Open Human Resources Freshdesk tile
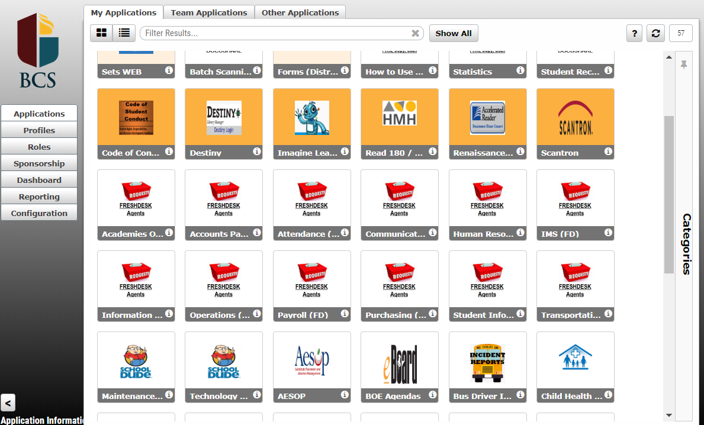 488,205
